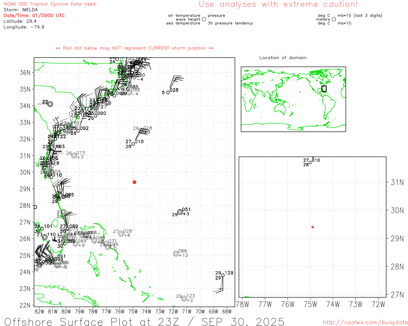Click the 'mb*10 (last 3 digits)' legend text

coord(360,16)
